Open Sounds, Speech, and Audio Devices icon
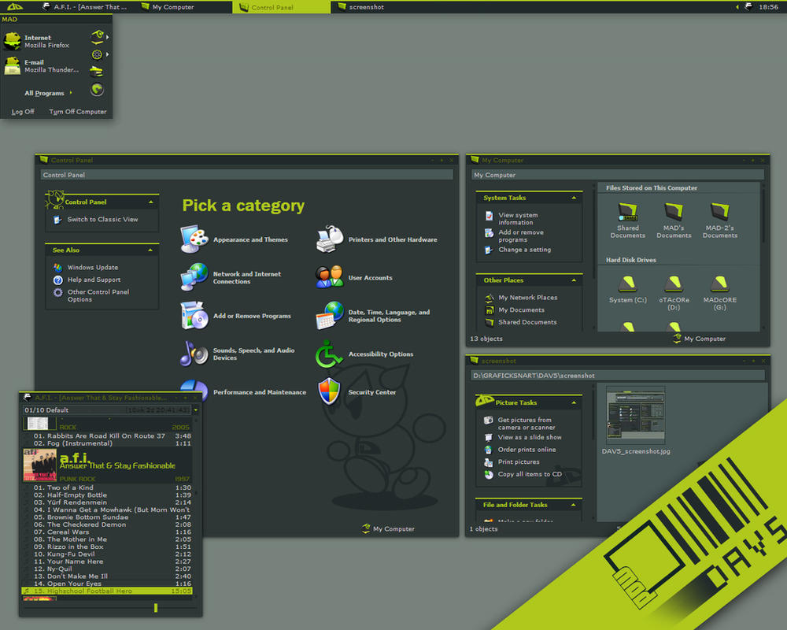The height and width of the screenshot is (630, 787). pyautogui.click(x=194, y=354)
